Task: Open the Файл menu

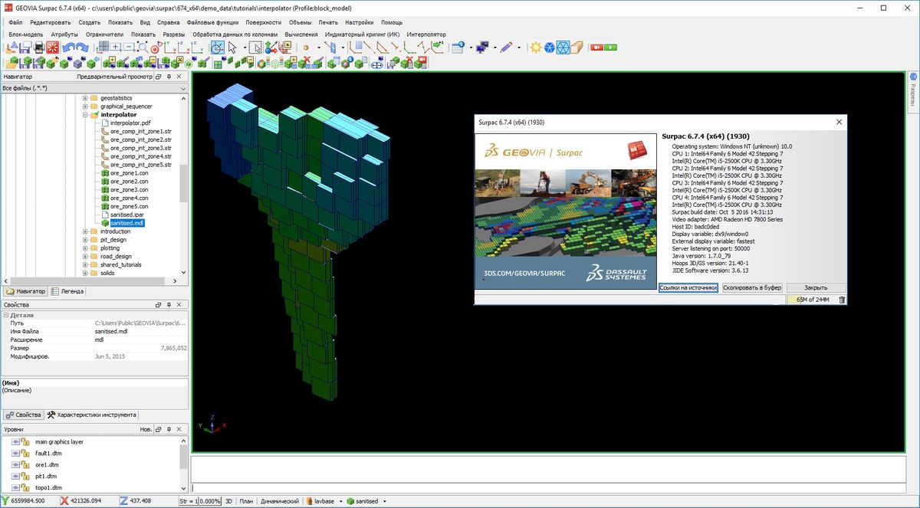Action: point(15,22)
